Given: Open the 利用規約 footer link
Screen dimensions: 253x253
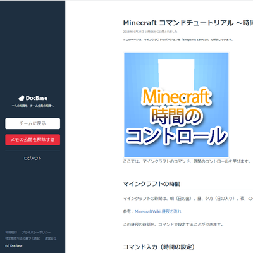Looking at the screenshot, I should [11, 232].
